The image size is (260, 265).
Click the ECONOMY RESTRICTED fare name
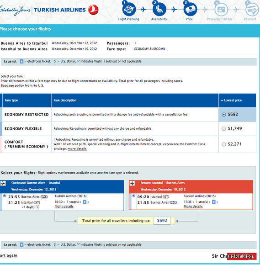(27, 115)
